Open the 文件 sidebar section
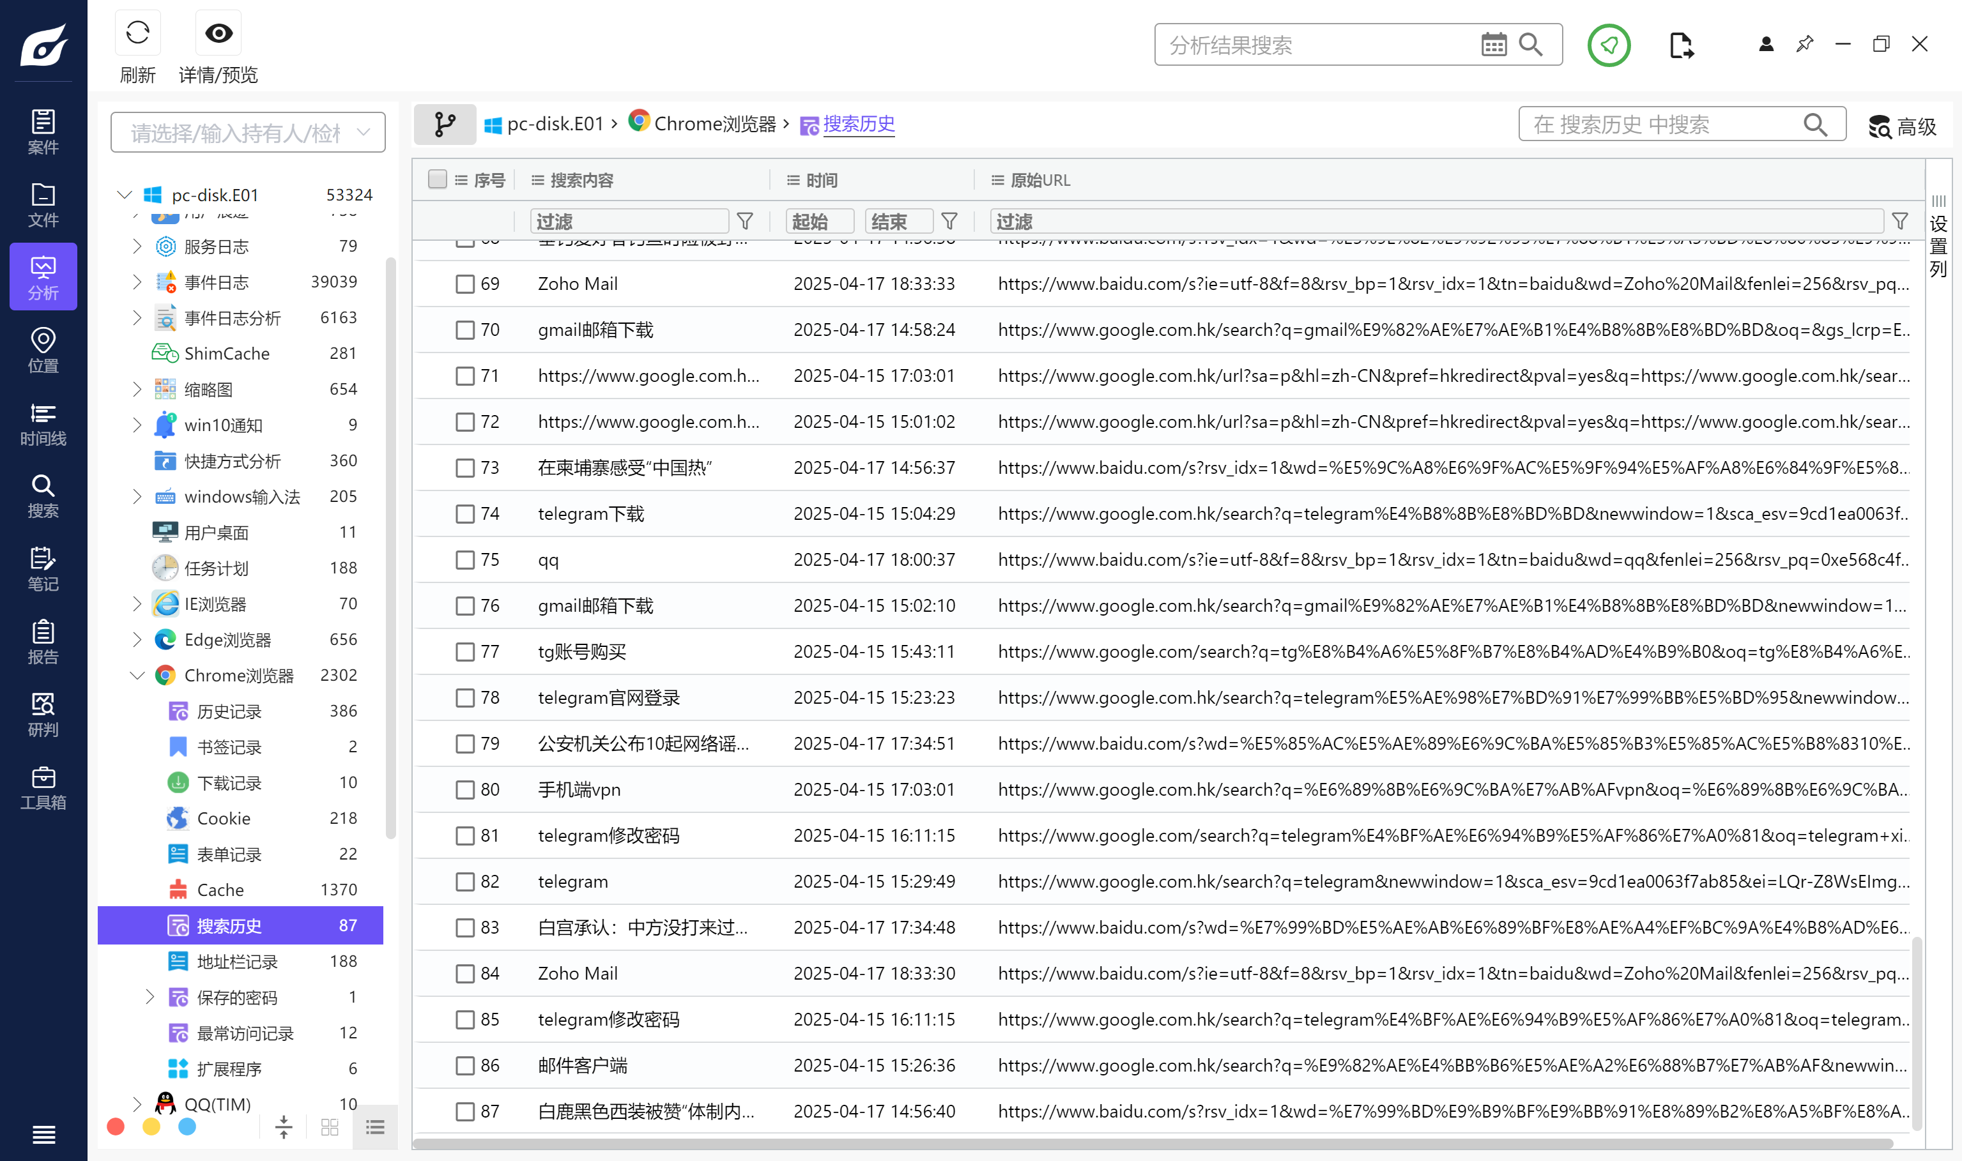This screenshot has height=1161, width=1962. tap(43, 204)
